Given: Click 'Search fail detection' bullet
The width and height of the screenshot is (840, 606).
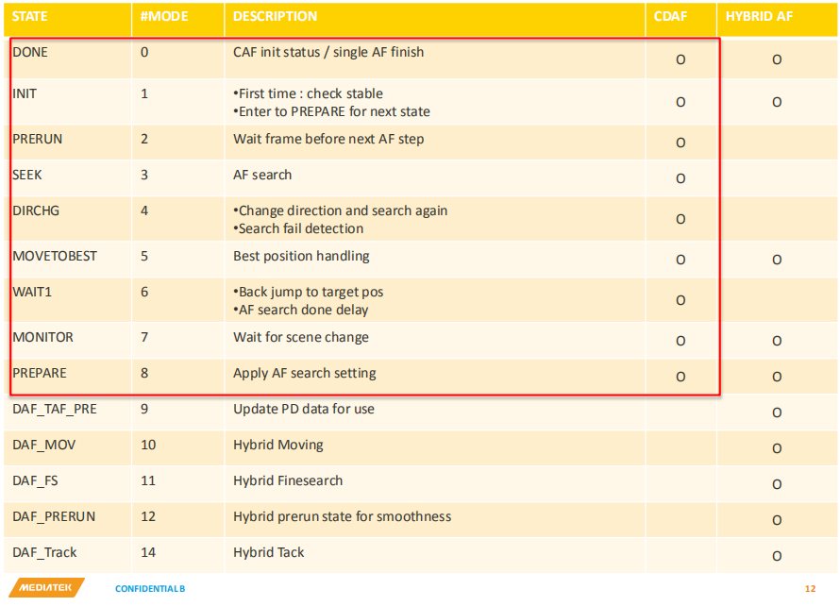Looking at the screenshot, I should click(x=298, y=228).
